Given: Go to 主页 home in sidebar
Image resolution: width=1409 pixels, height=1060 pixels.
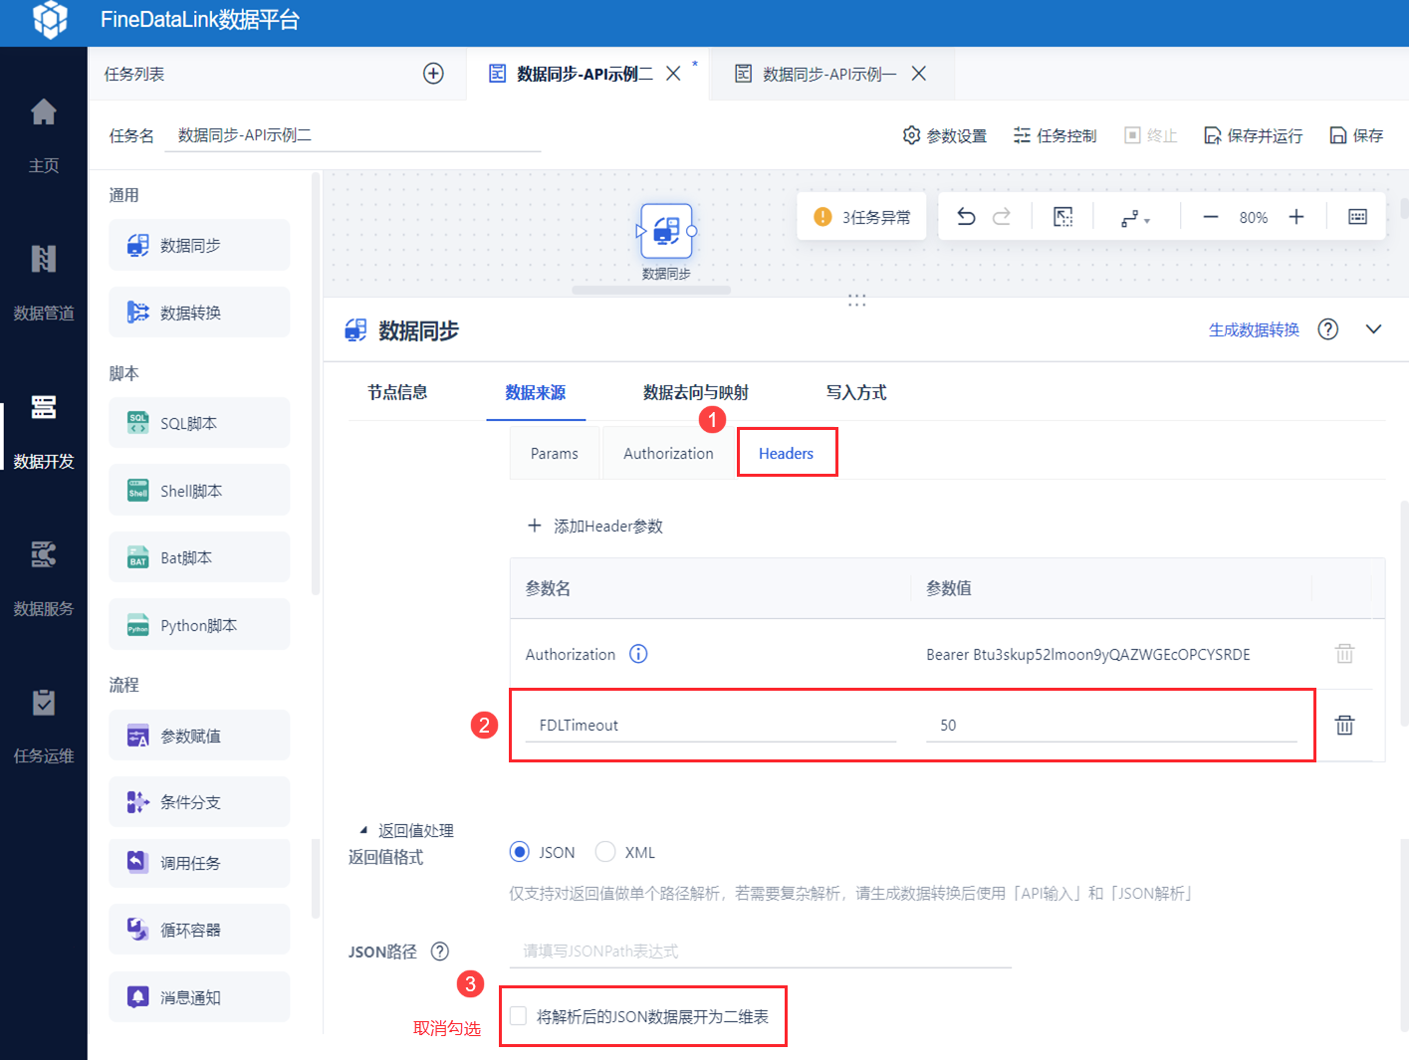Looking at the screenshot, I should pyautogui.click(x=44, y=135).
